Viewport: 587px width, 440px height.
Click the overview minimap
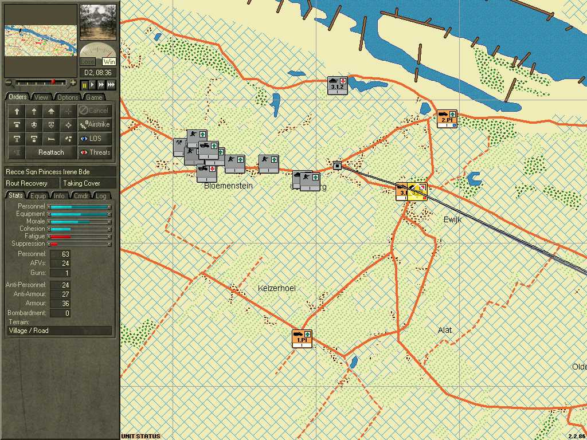(x=41, y=41)
